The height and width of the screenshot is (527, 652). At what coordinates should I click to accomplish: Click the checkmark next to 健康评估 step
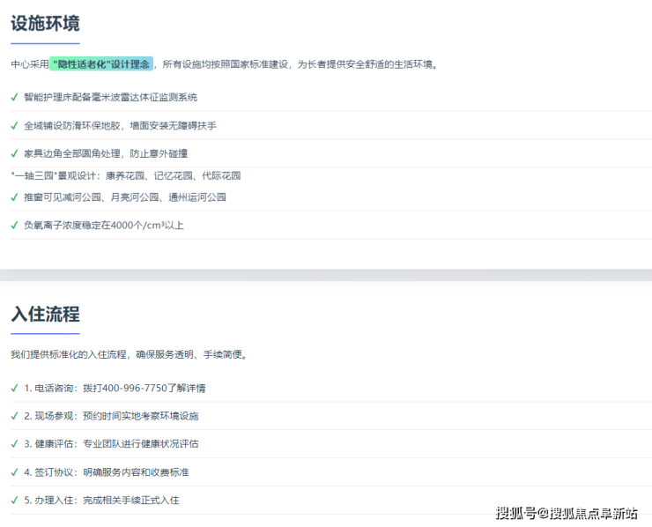(14, 444)
